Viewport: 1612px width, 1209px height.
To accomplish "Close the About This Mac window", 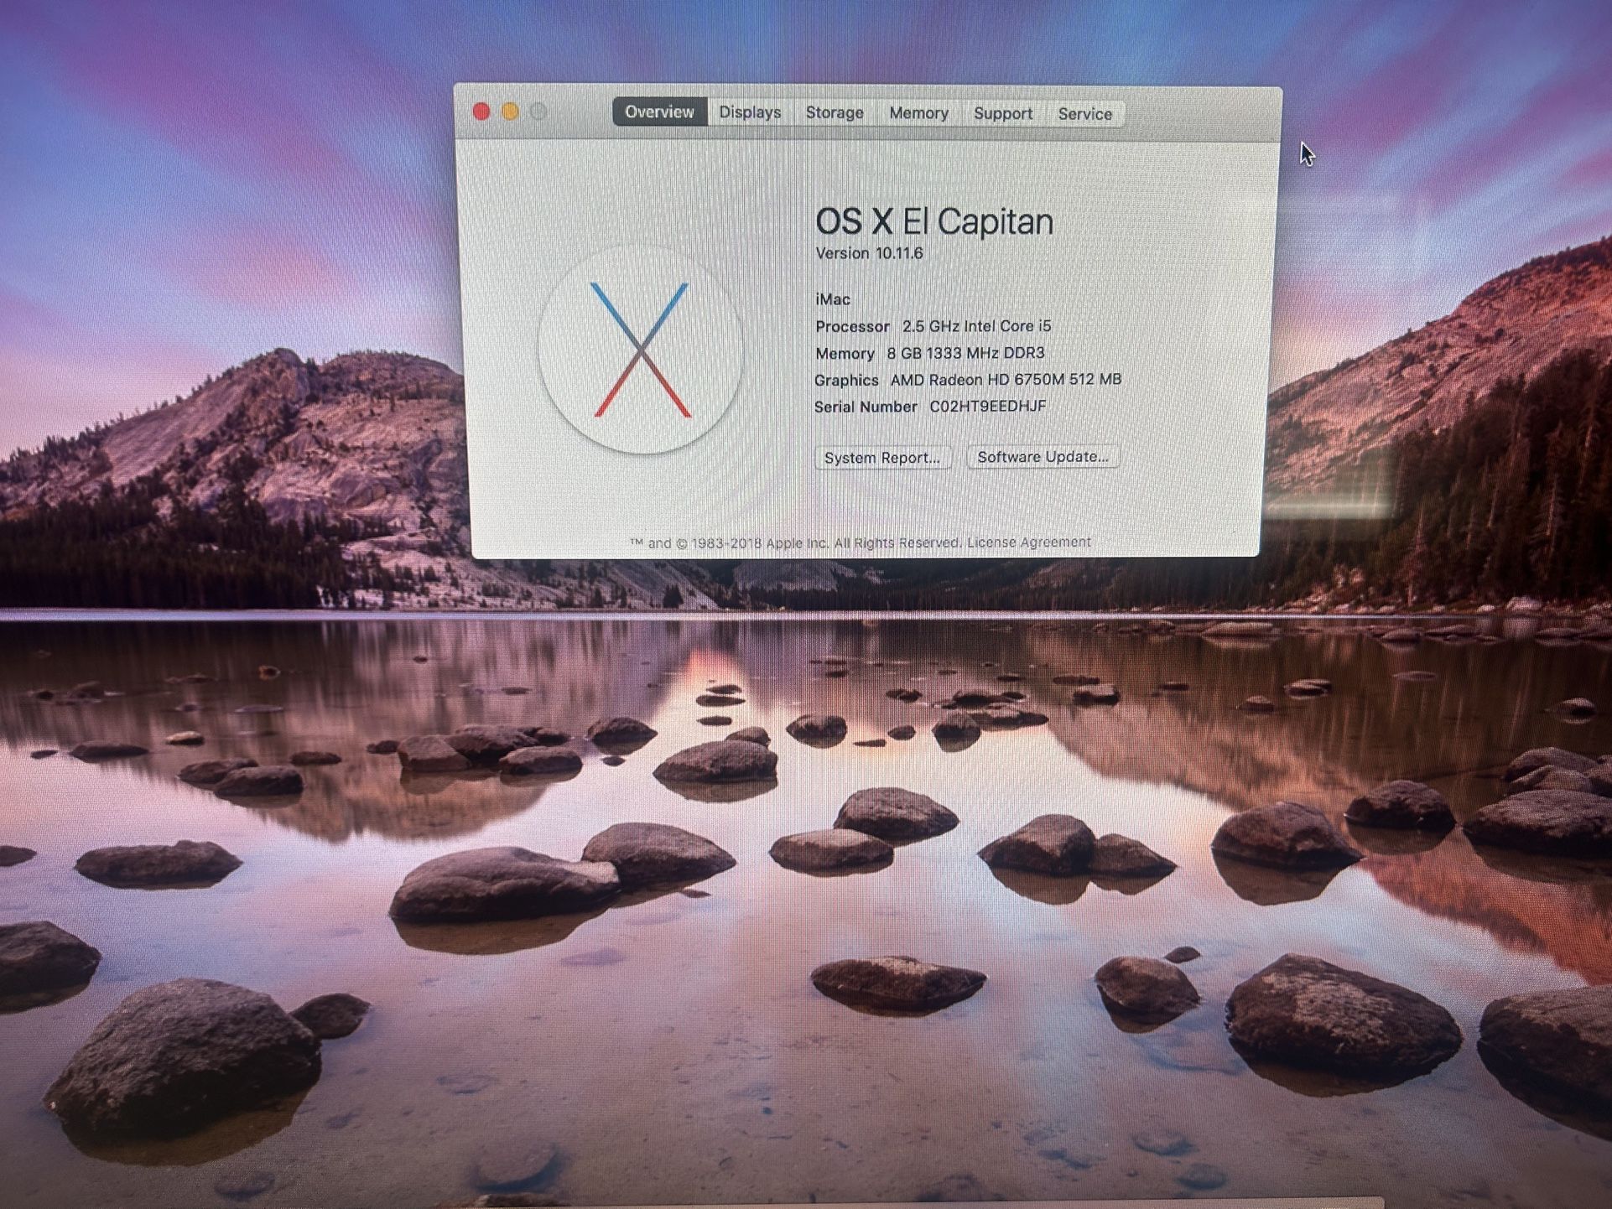I will [481, 112].
